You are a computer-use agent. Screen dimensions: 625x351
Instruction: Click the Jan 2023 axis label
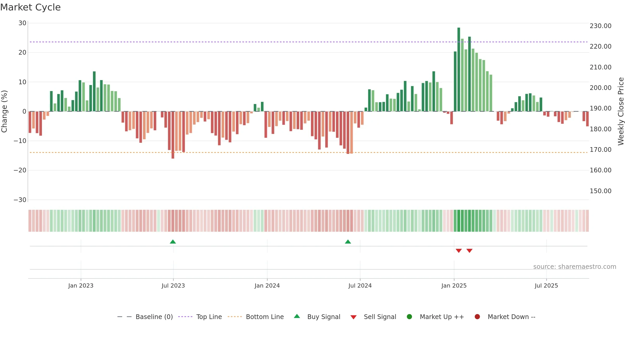(81, 285)
